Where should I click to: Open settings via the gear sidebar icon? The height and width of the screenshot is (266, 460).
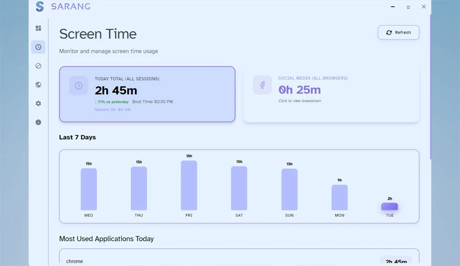[x=38, y=103]
